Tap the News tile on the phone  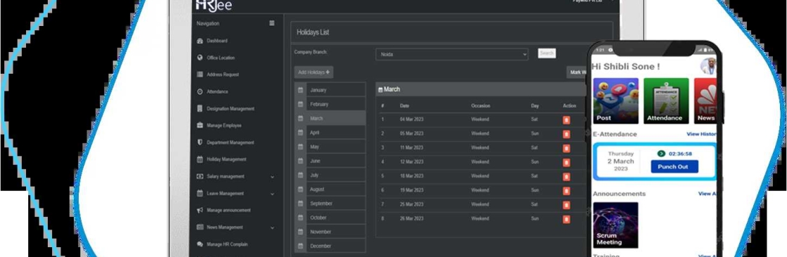705,101
